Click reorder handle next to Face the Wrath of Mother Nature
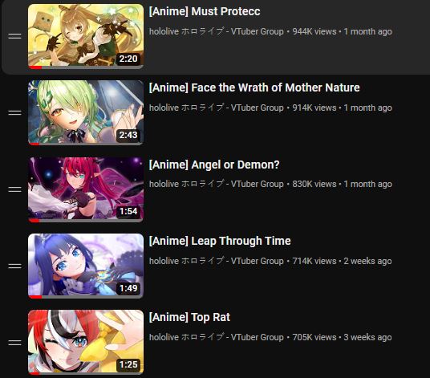The width and height of the screenshot is (430, 378). point(14,112)
